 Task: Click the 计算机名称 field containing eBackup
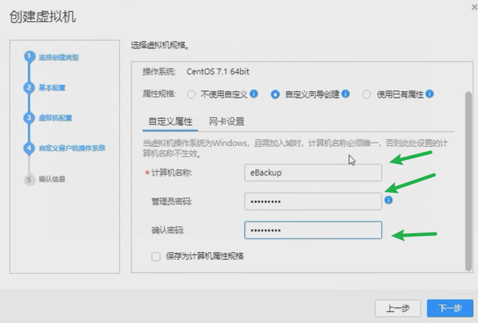[312, 172]
